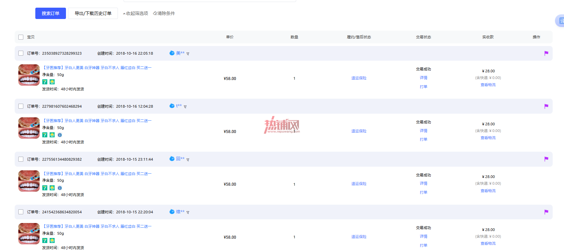Click 打单 under order 227556134480829382
Viewport: 564px width, 250px height.
point(423,192)
